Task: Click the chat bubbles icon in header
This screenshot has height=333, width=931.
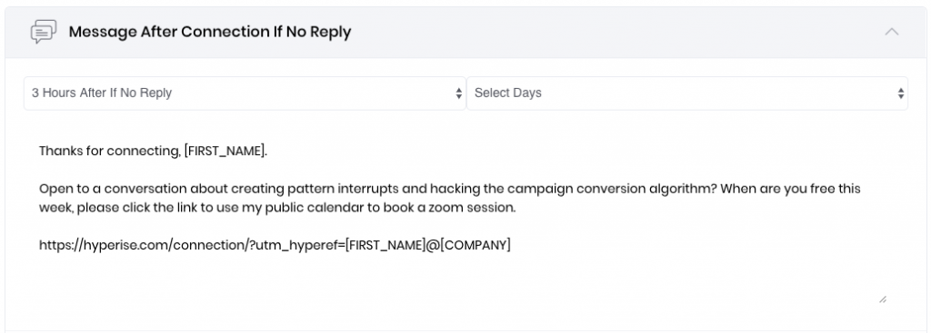Action: click(44, 32)
